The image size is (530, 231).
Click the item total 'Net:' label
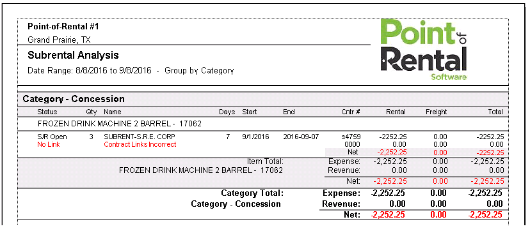[353, 181]
